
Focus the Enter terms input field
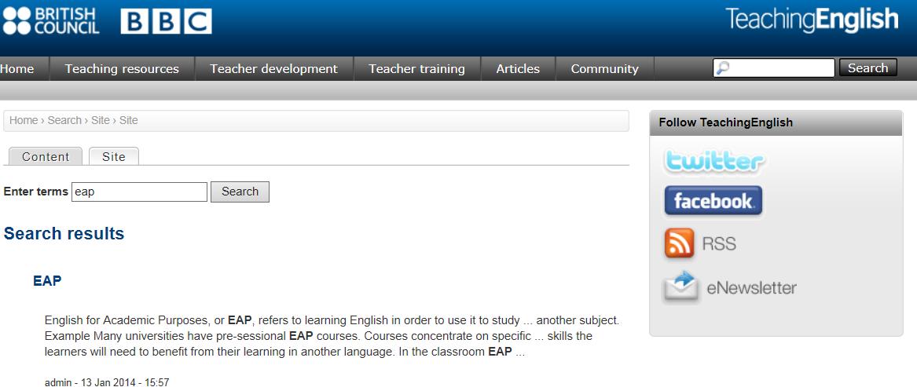tap(139, 192)
